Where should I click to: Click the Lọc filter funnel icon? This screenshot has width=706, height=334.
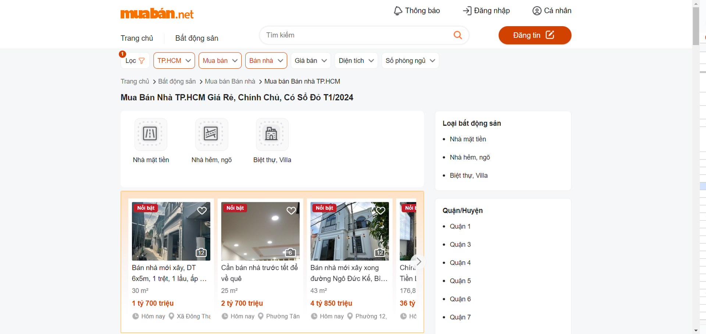pyautogui.click(x=142, y=61)
